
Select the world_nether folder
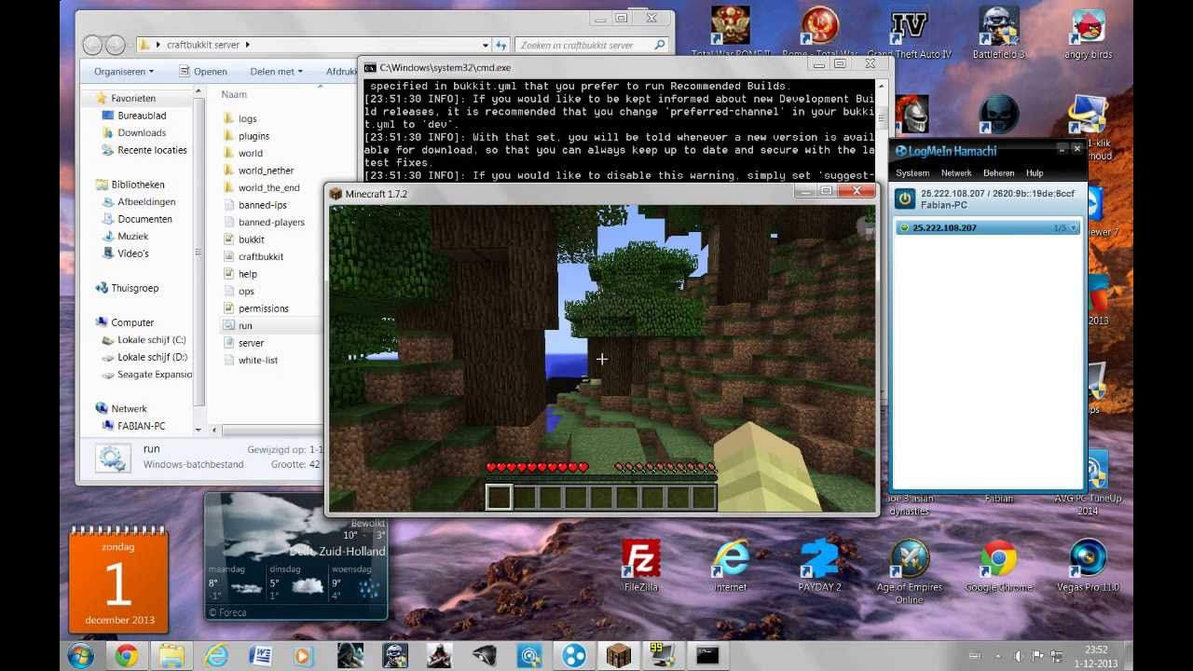pos(266,171)
